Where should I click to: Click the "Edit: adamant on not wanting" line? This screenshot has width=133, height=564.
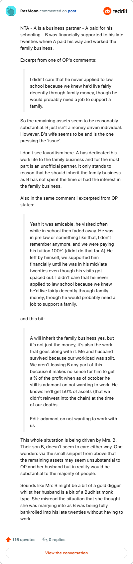pyautogui.click(x=73, y=422)
